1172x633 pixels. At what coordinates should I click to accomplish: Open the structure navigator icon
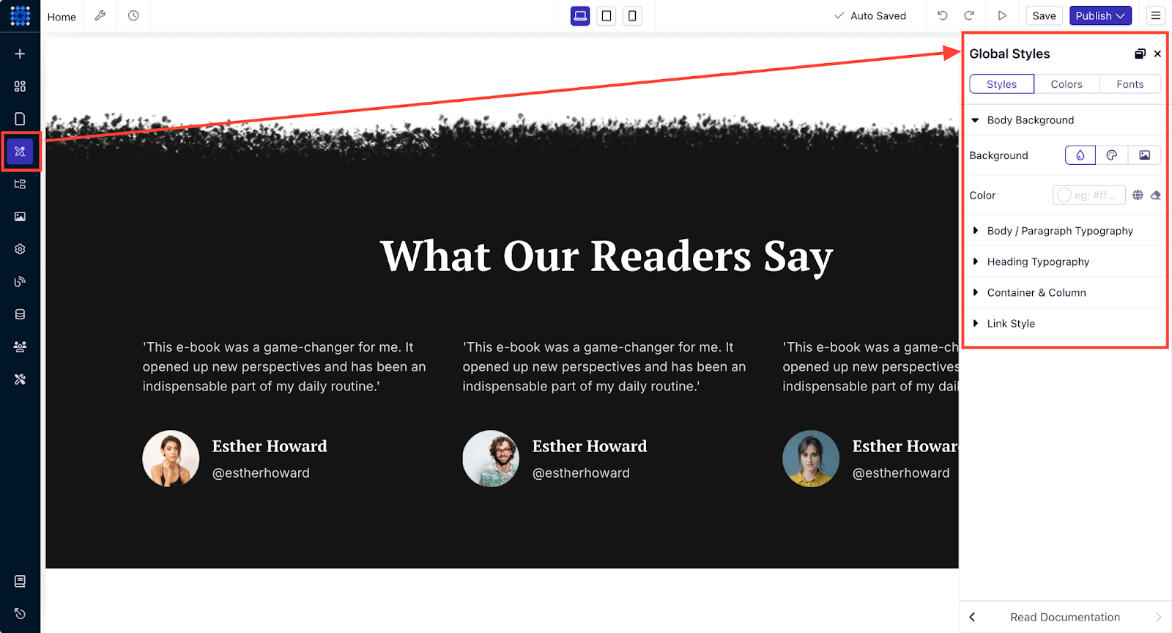click(20, 184)
